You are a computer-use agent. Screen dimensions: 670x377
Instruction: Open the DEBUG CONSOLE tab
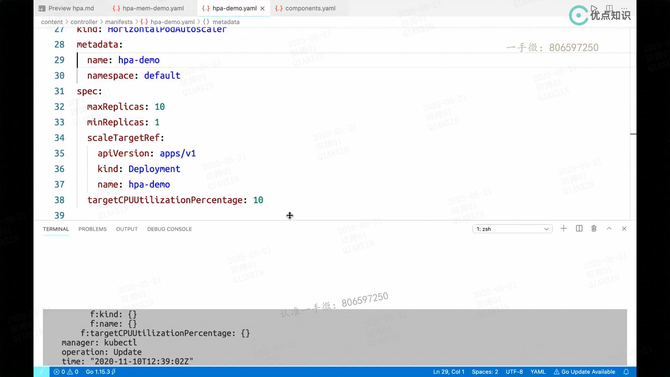(x=169, y=229)
